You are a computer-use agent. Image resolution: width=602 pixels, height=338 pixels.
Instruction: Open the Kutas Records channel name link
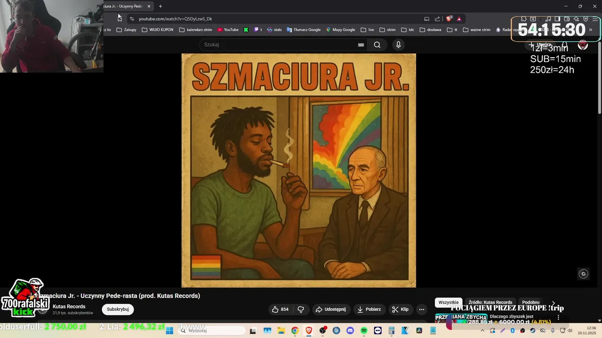(69, 307)
